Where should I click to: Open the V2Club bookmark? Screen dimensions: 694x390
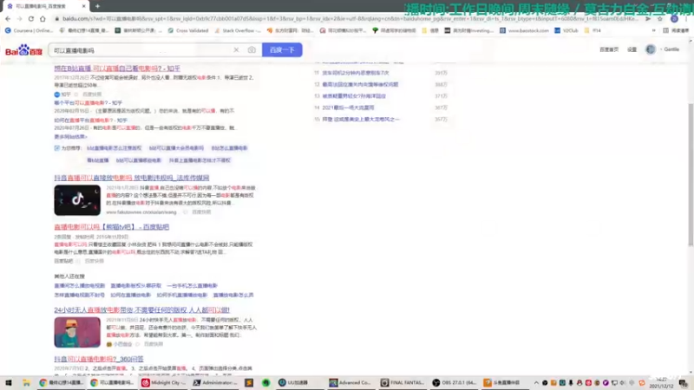tap(566, 30)
